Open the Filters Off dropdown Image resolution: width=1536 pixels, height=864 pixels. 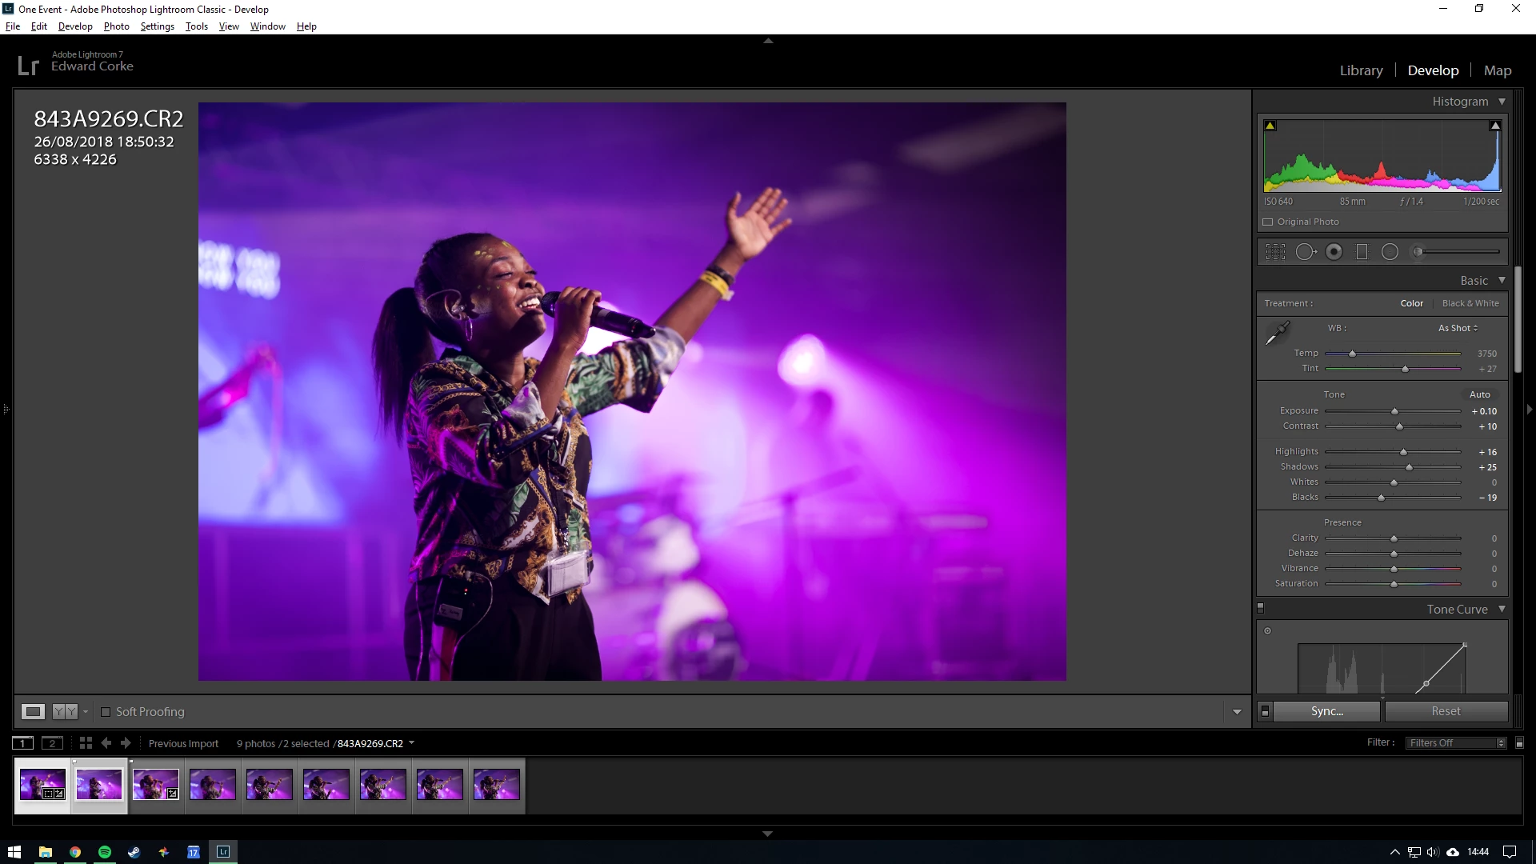1456,743
